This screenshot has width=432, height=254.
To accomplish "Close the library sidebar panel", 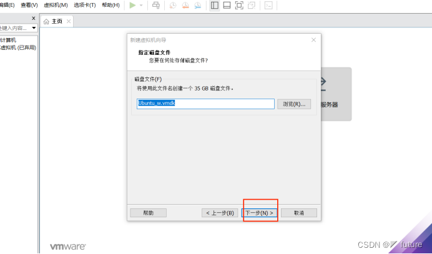I will point(34,19).
